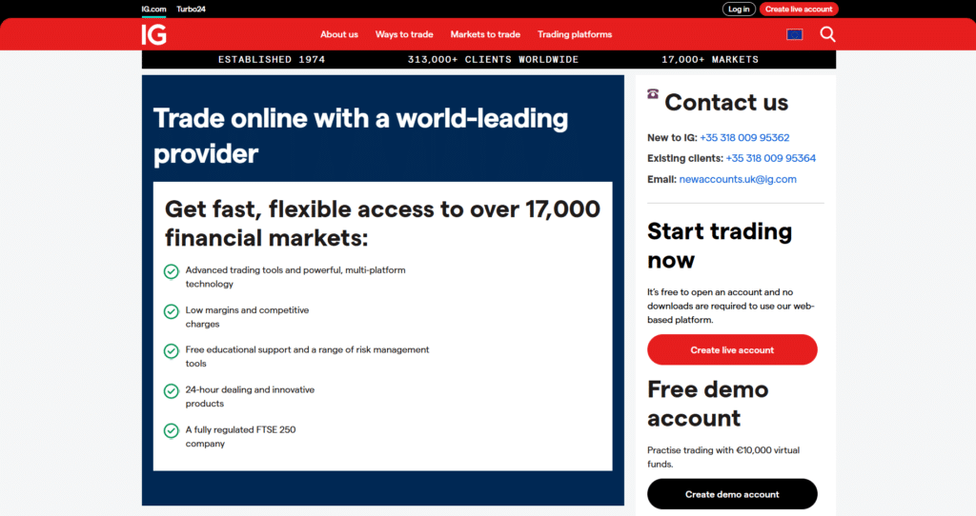Open the Ways to trade menu
Image resolution: width=976 pixels, height=516 pixels.
[x=404, y=34]
